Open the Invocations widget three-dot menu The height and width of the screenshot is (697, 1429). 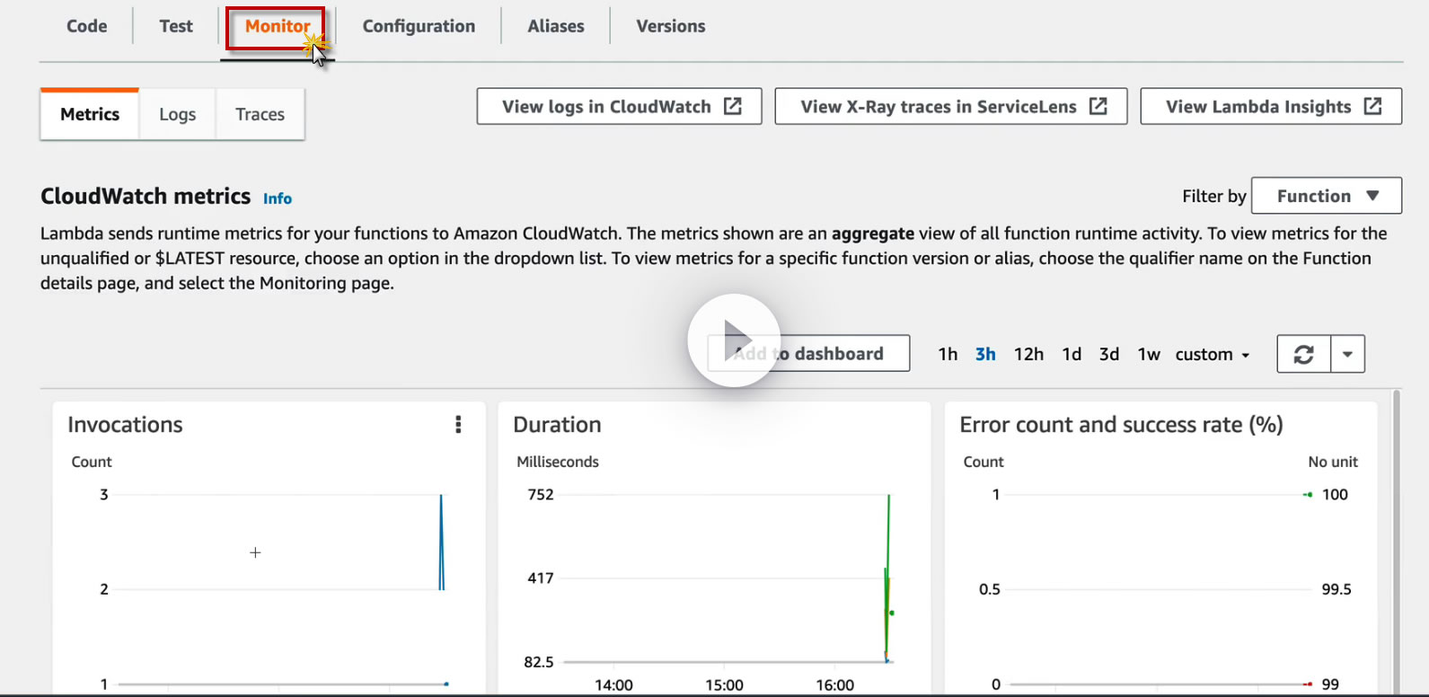pos(458,425)
